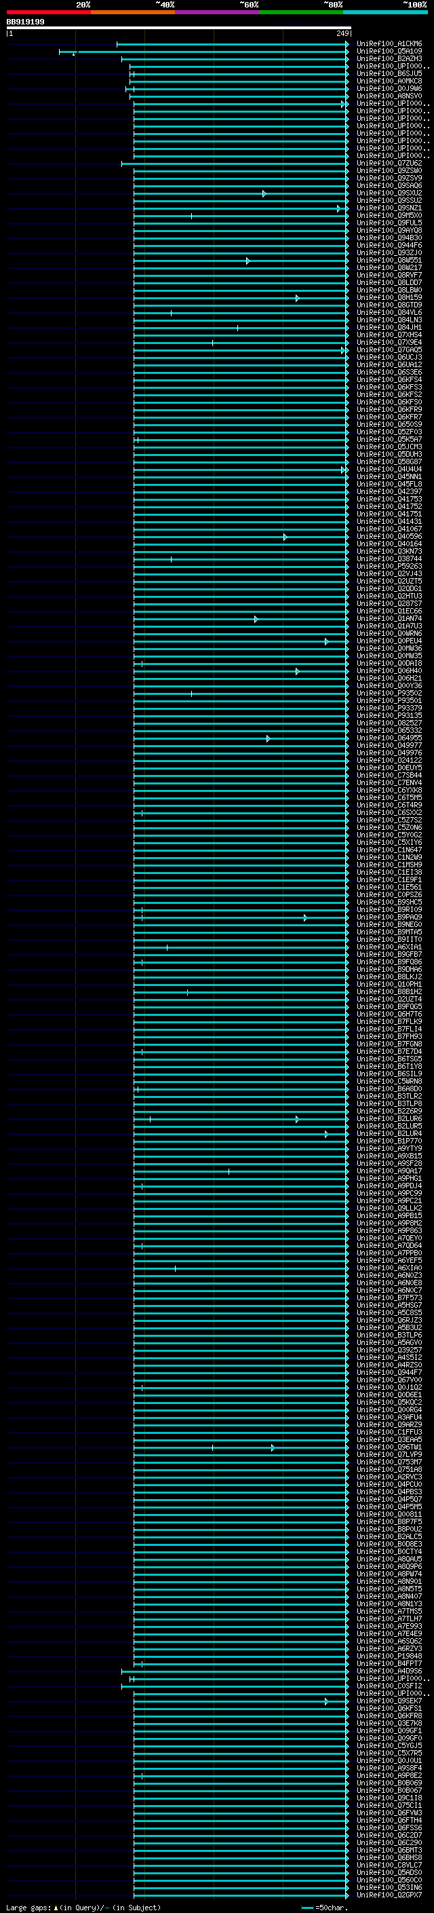Select label UniRef100_Q41431
The width and height of the screenshot is (434, 1913).
pyautogui.click(x=389, y=521)
